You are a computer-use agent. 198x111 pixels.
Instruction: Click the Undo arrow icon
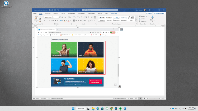[x=58, y=10]
